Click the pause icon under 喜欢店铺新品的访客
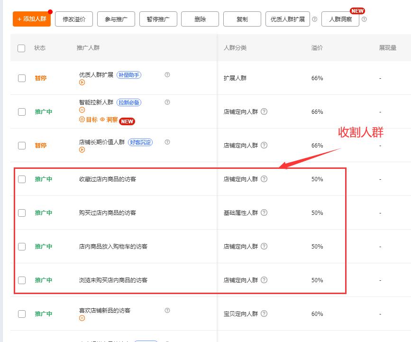Screen dimensions: 411x342 coord(82,318)
